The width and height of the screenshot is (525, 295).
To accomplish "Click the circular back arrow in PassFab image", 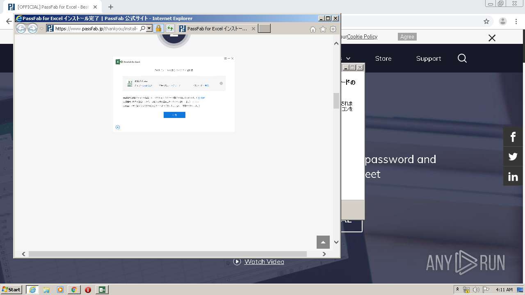I will coord(118,127).
